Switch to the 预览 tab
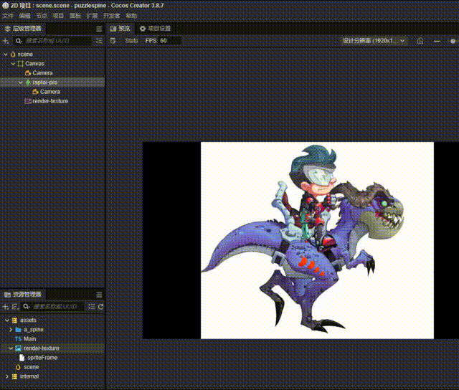459x390 pixels. click(120, 29)
